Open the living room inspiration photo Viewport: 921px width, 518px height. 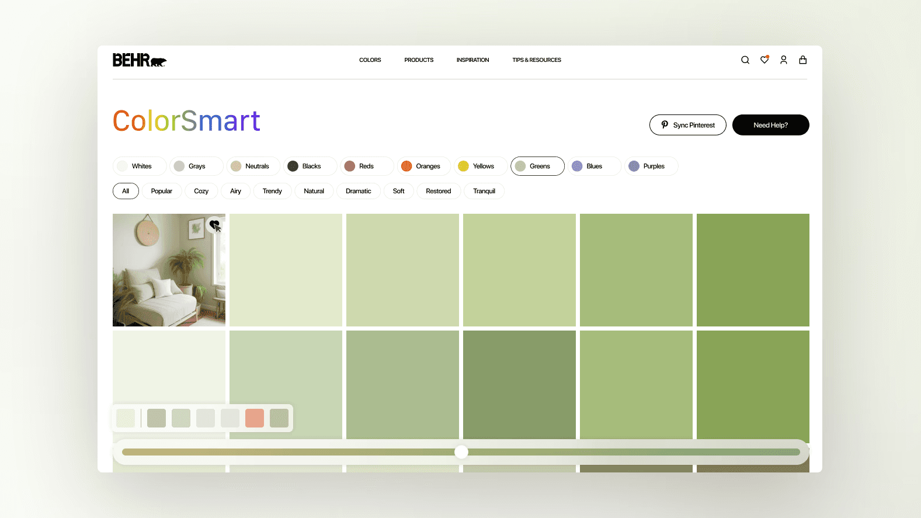[x=169, y=270]
